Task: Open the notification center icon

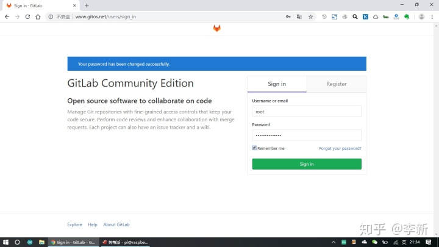Action: 429,242
